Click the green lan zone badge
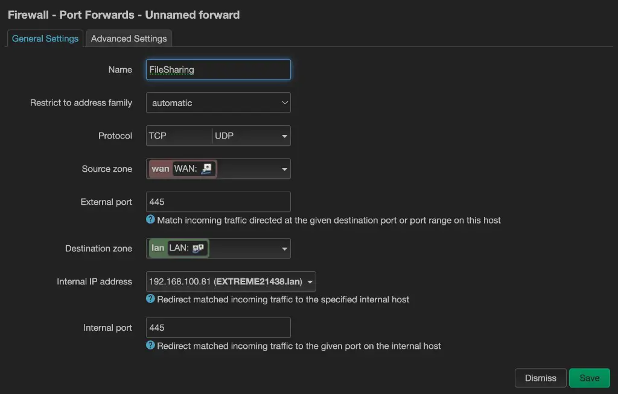618x394 pixels. pos(158,248)
